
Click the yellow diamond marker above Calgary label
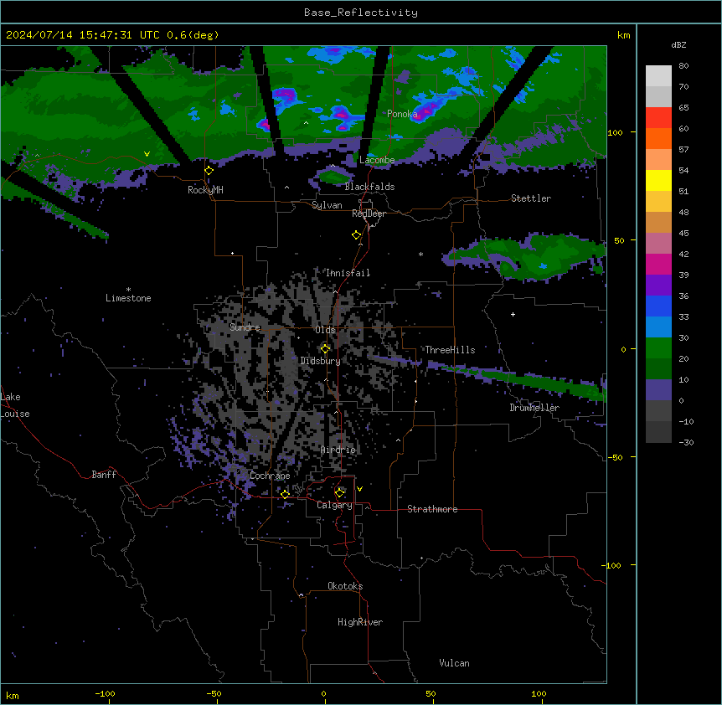339,493
